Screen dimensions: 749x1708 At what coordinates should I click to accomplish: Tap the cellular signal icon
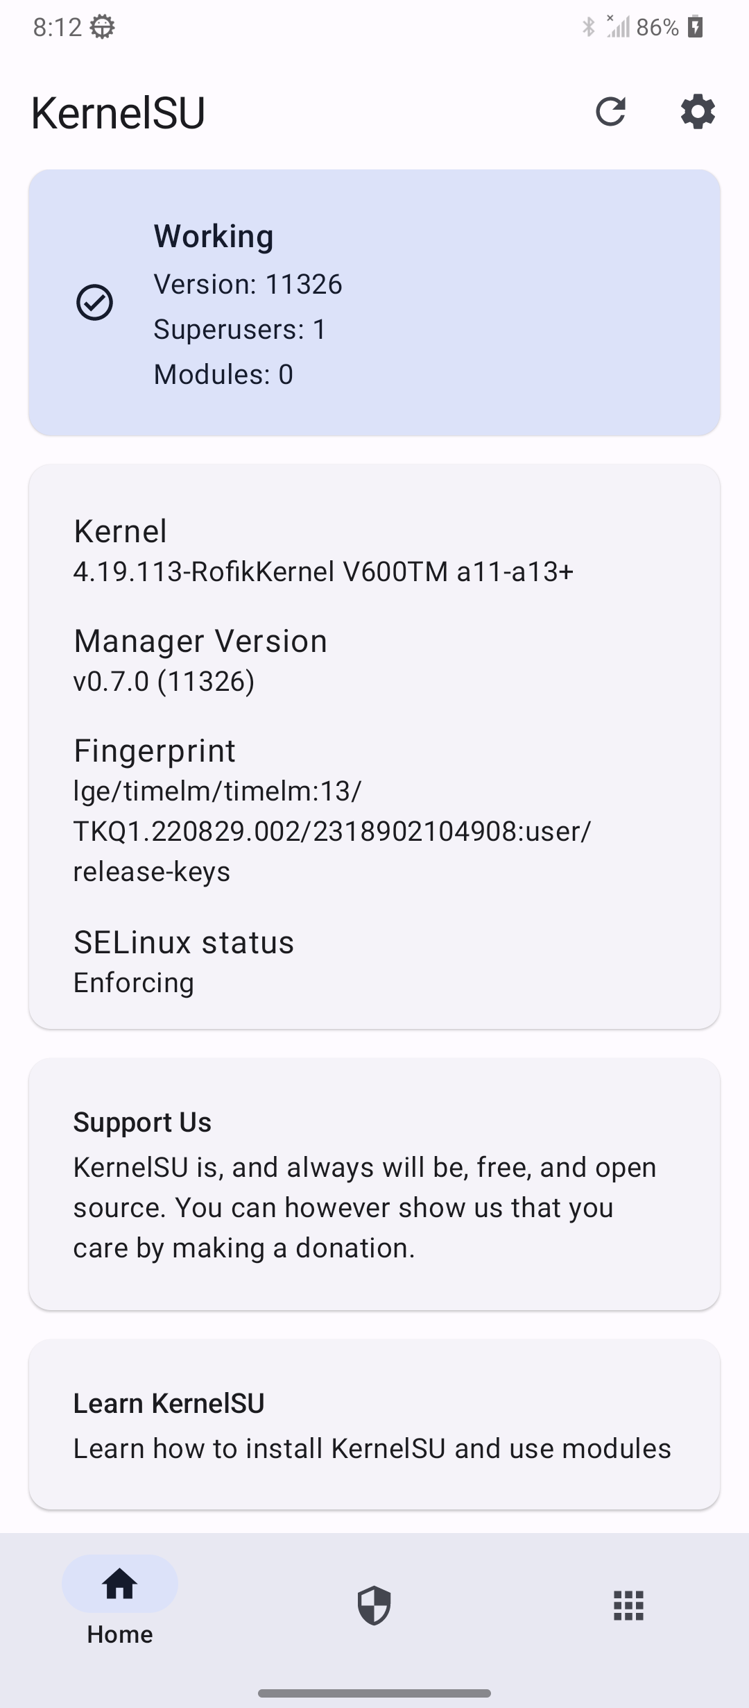[x=619, y=26]
